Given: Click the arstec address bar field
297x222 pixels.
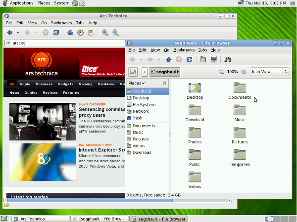Looking at the screenshot, I should [65, 43].
